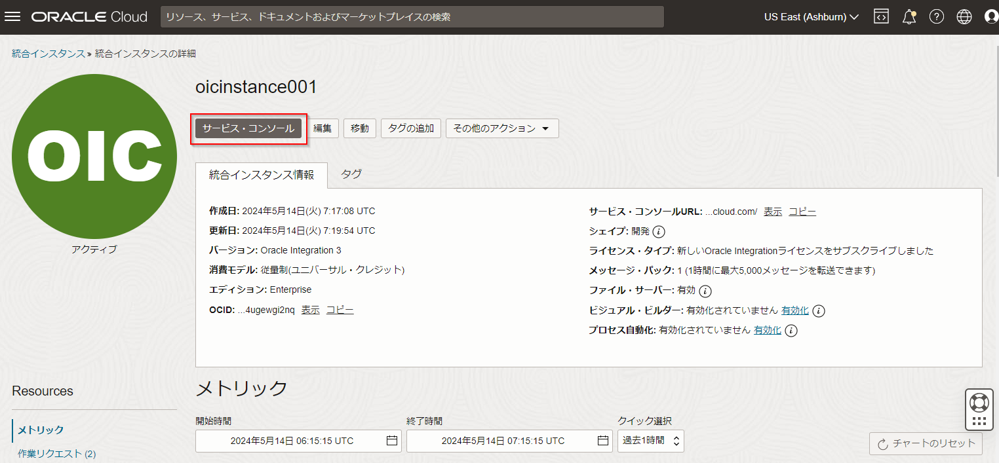Image resolution: width=999 pixels, height=463 pixels.
Task: Open the クイック選択 time range dropdown
Action: click(x=650, y=441)
